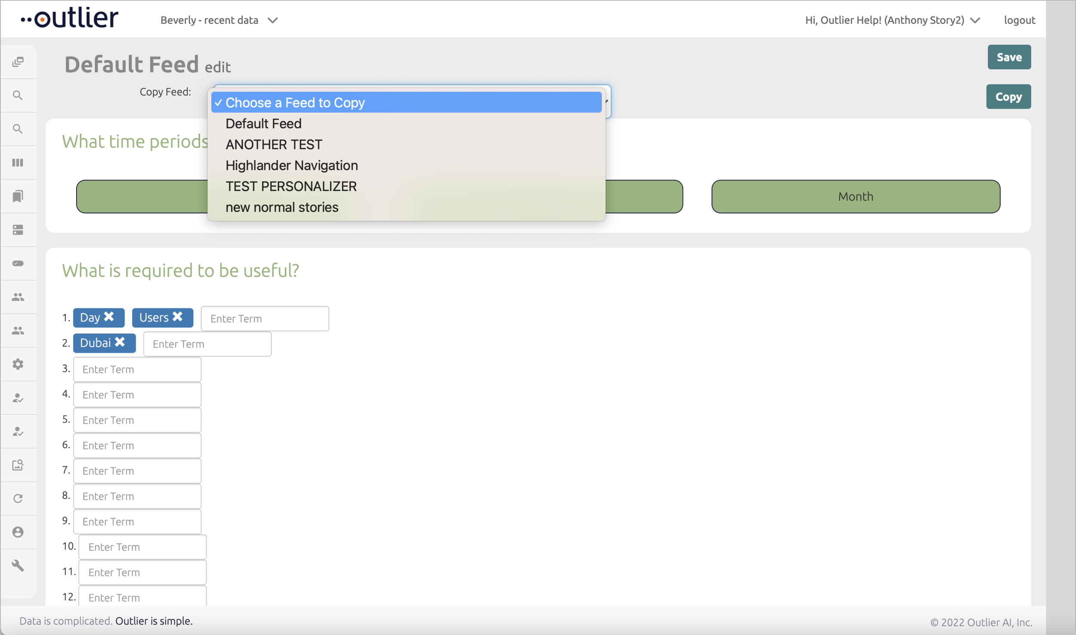Click the Enter Term field on row 3
The image size is (1076, 635).
point(137,370)
